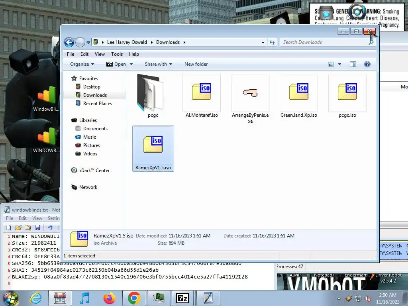Change view using the view icon button

tap(331, 64)
